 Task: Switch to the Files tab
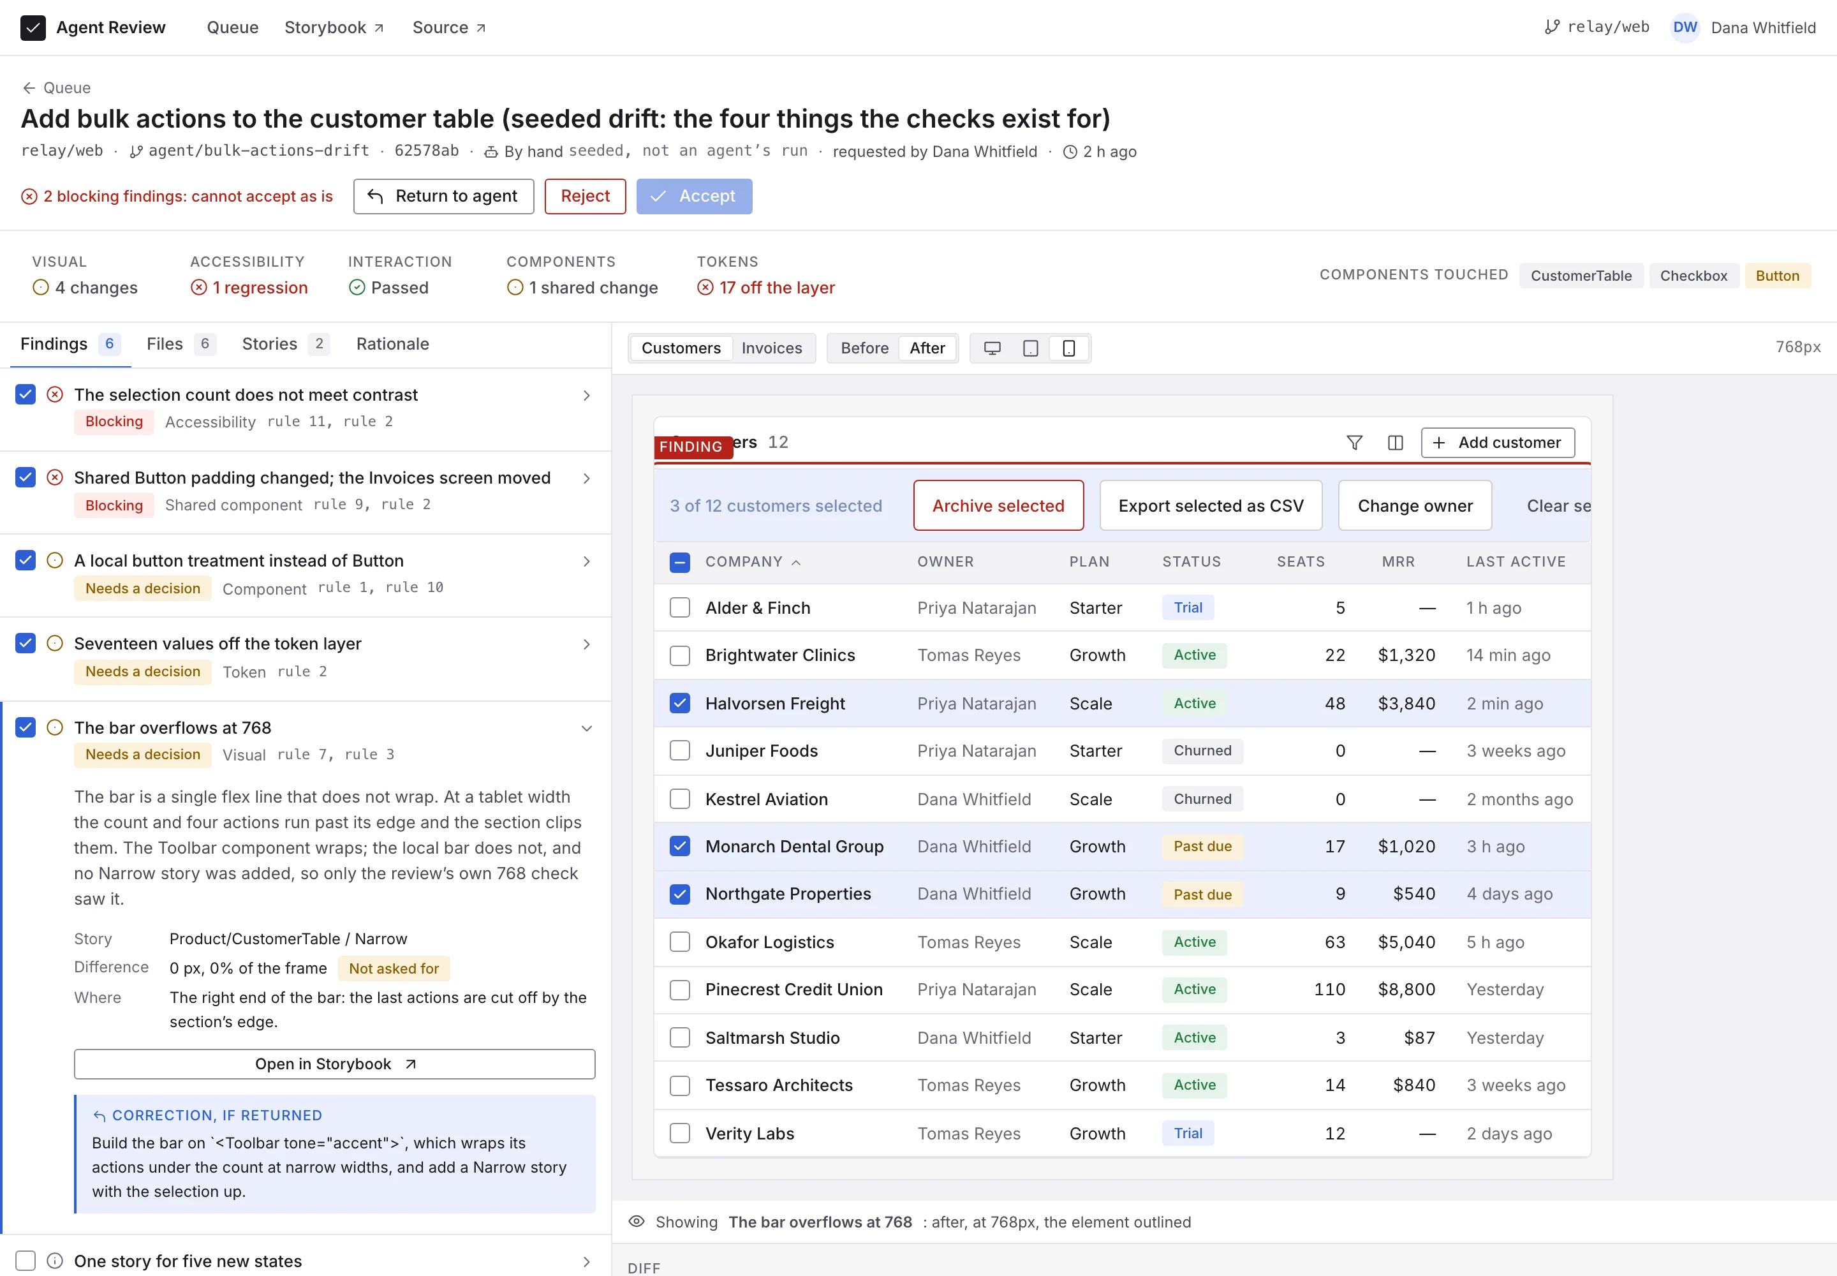pos(181,344)
